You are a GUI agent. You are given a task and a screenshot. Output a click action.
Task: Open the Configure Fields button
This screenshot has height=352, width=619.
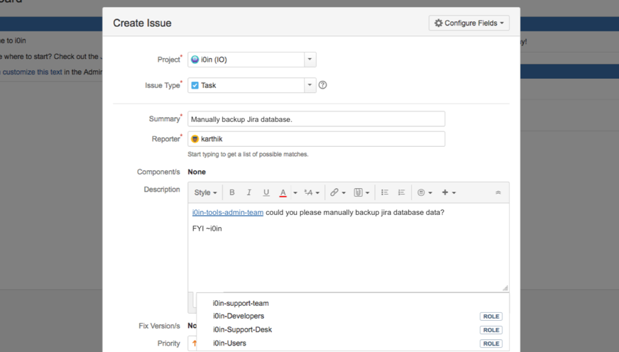click(x=469, y=23)
